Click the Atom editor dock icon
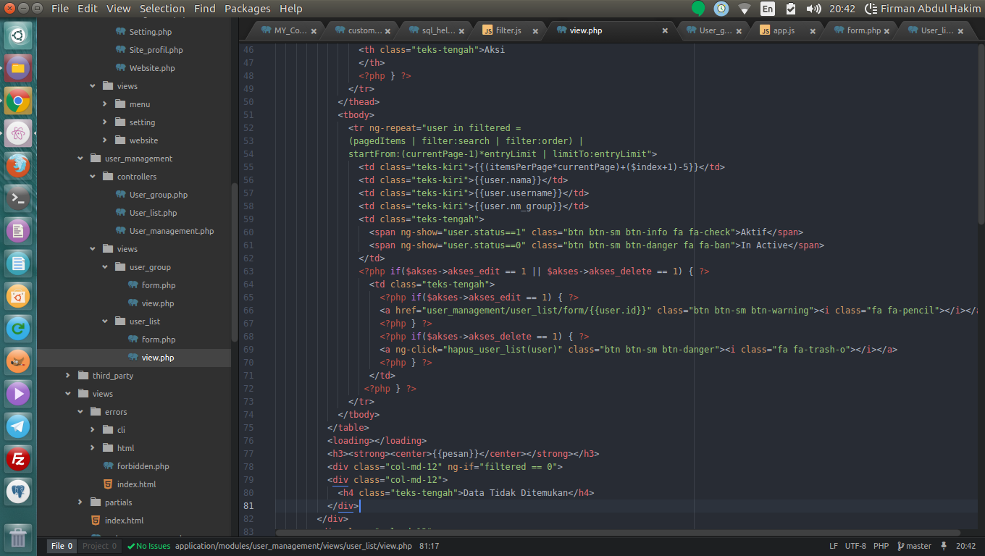The height and width of the screenshot is (556, 985). point(18,133)
